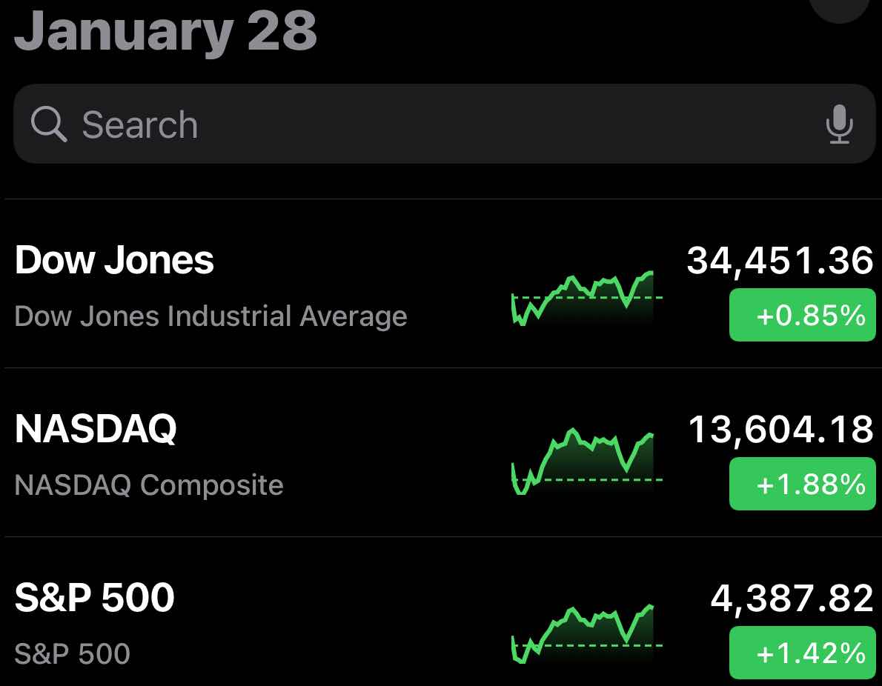Tap the round button at top right
The width and height of the screenshot is (882, 686).
840,8
